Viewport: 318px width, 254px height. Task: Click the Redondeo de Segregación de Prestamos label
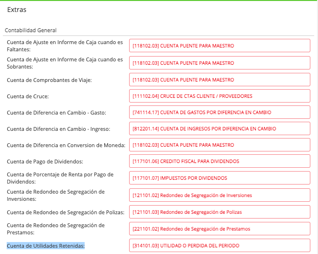[56, 229]
